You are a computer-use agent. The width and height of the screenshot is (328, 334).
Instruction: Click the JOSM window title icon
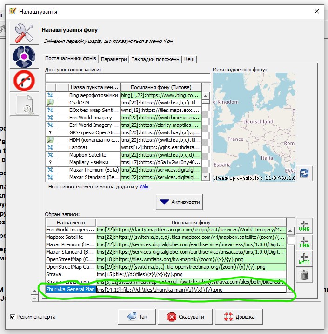pos(13,11)
